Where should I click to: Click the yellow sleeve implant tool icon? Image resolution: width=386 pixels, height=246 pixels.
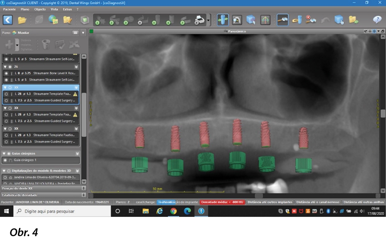pyautogui.click(x=297, y=20)
